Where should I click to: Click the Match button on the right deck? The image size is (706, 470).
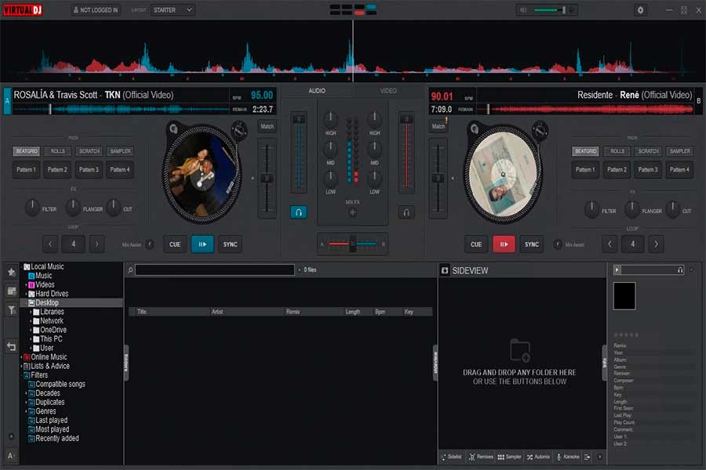437,125
